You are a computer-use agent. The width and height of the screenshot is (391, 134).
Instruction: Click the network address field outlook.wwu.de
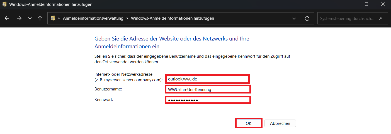pyautogui.click(x=207, y=79)
